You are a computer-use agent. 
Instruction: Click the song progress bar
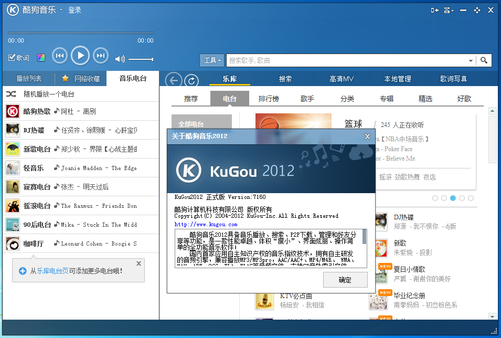tap(80, 33)
